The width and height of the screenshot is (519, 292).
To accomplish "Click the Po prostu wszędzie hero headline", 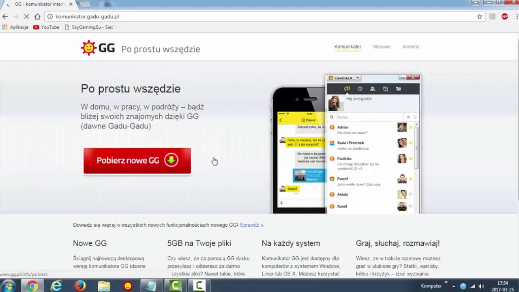I will point(131,88).
